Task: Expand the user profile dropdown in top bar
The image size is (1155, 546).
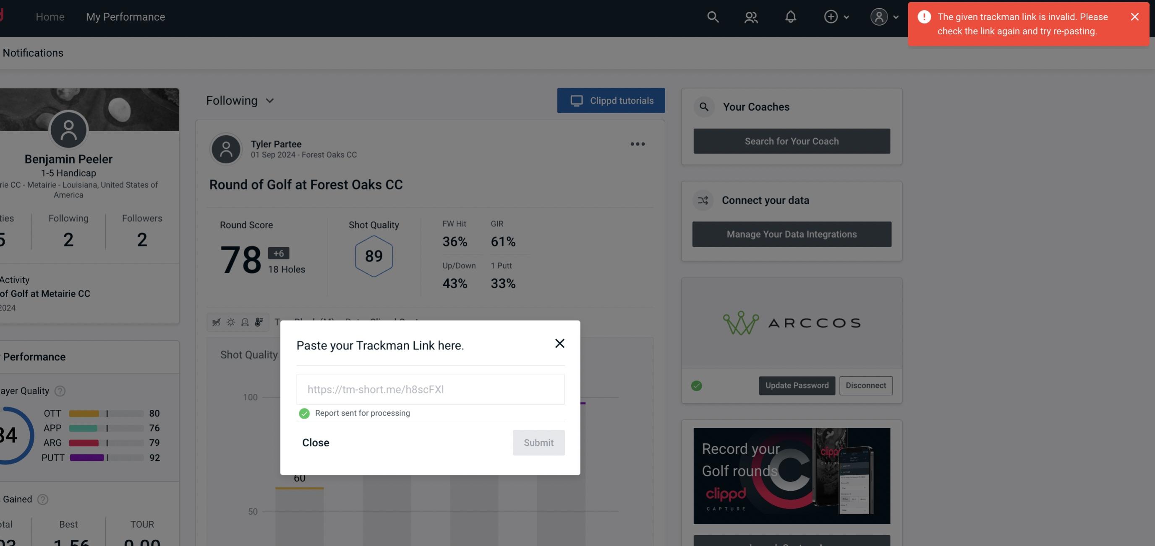Action: (x=885, y=16)
